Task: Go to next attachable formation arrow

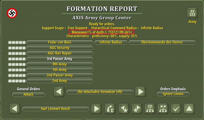Action: pyautogui.click(x=140, y=92)
